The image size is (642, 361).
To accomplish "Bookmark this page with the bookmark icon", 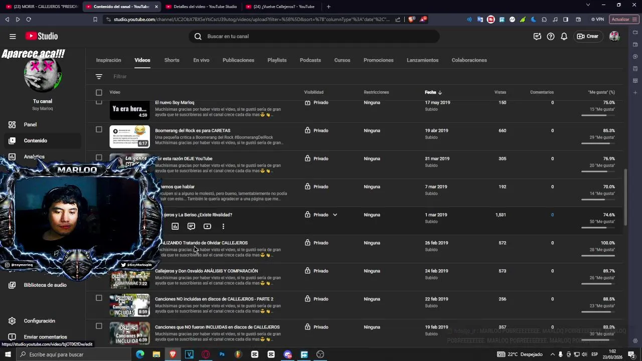I will [95, 20].
